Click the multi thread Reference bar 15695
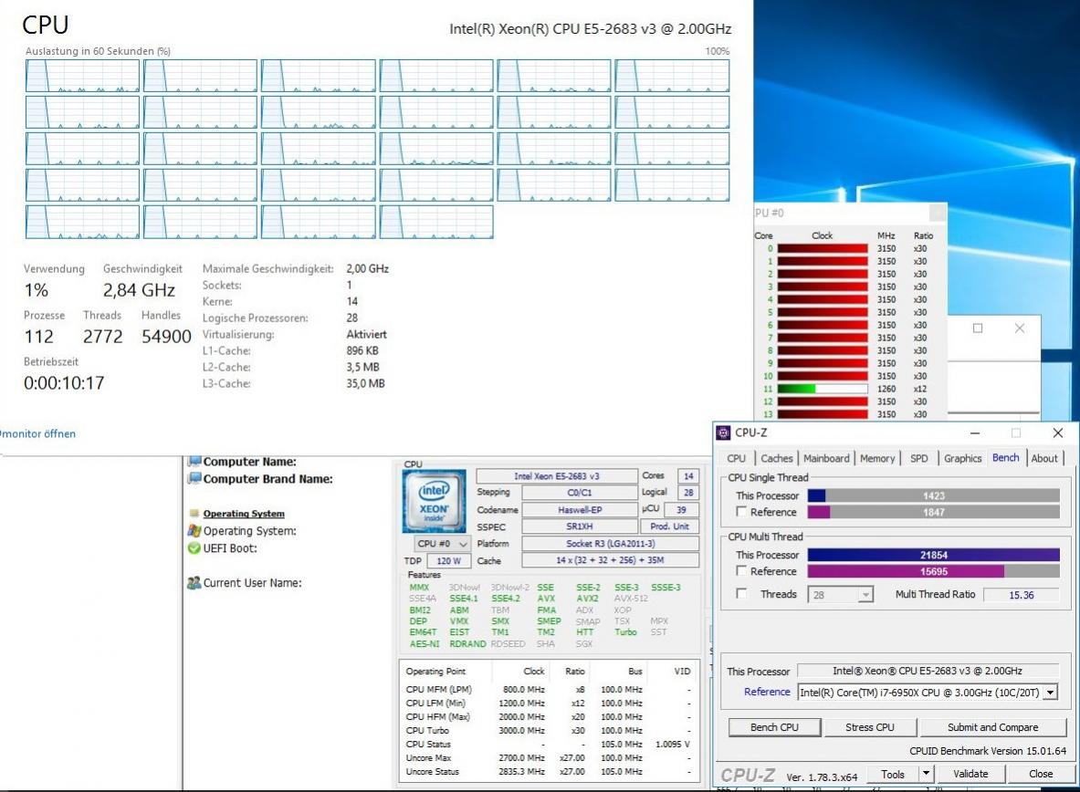The width and height of the screenshot is (1080, 792). coord(933,571)
